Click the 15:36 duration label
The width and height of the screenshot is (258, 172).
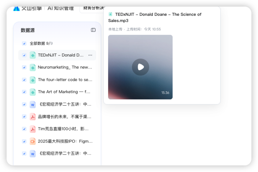coord(165,93)
